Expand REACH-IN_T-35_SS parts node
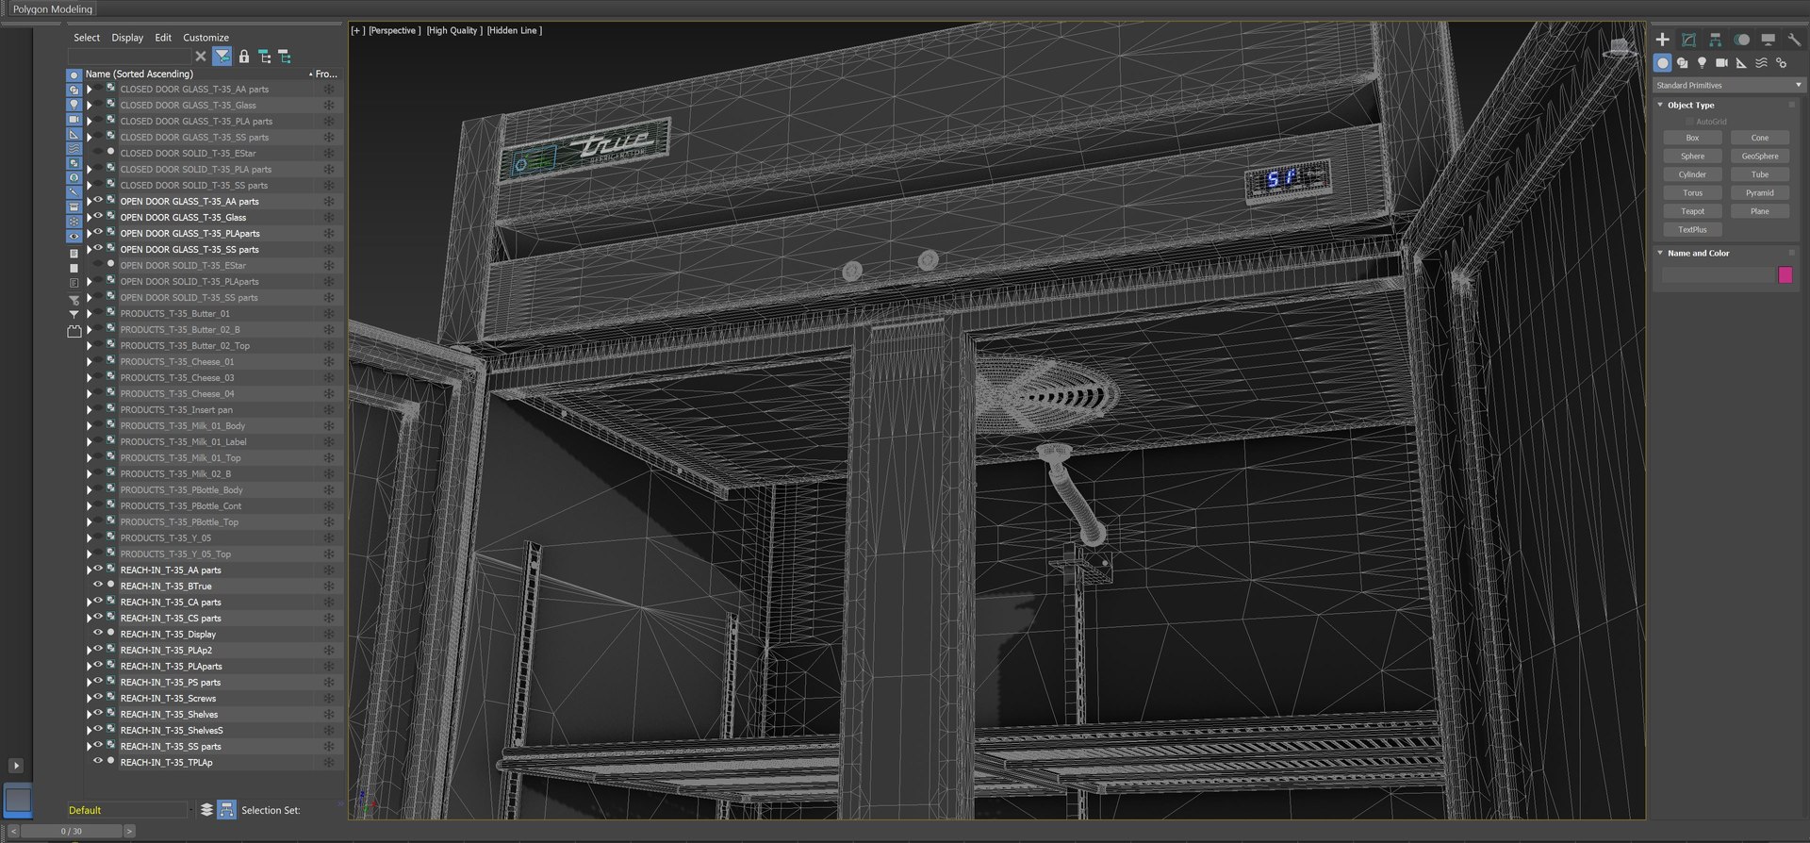1810x843 pixels. click(90, 746)
